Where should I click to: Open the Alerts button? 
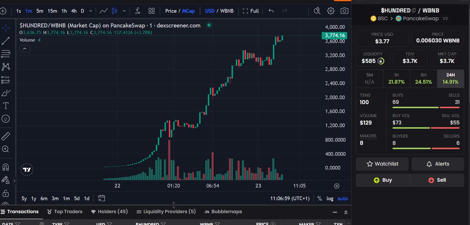click(x=438, y=164)
